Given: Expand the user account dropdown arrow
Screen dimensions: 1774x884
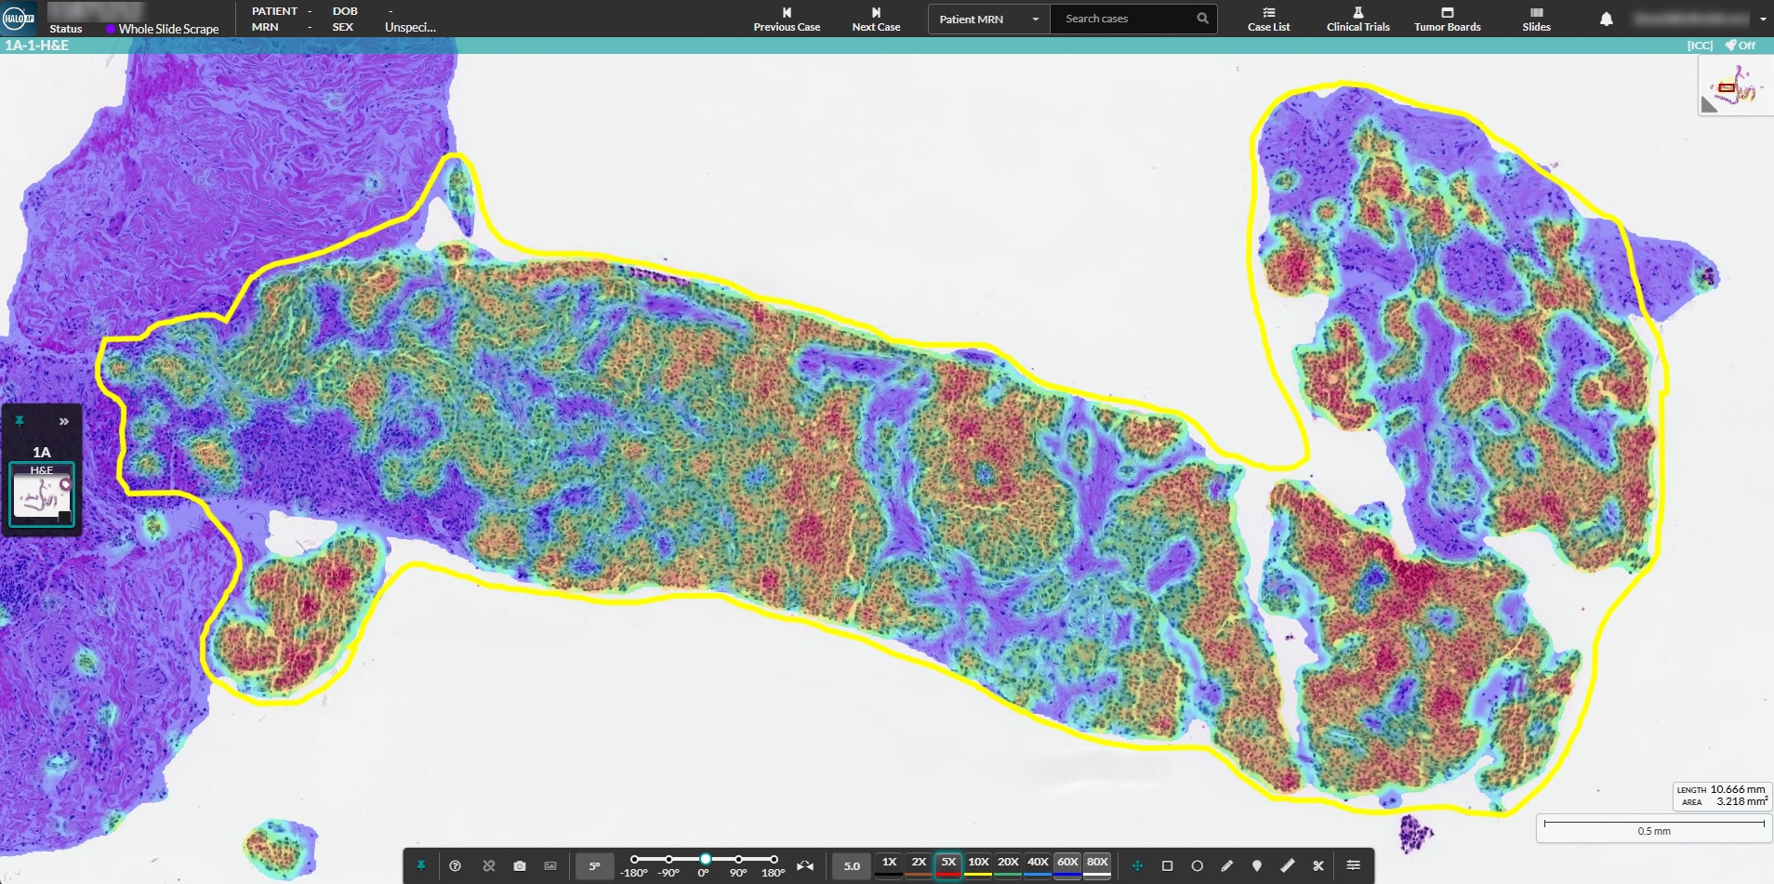Looking at the screenshot, I should (1763, 19).
